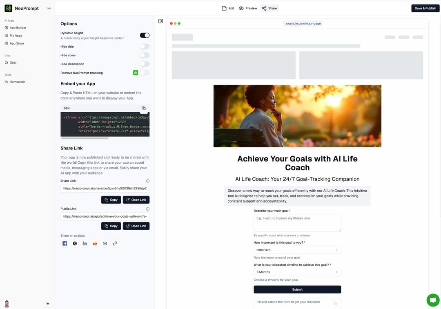The height and width of the screenshot is (309, 441).
Task: Click the example.com/your-page address bar
Action: (303, 24)
